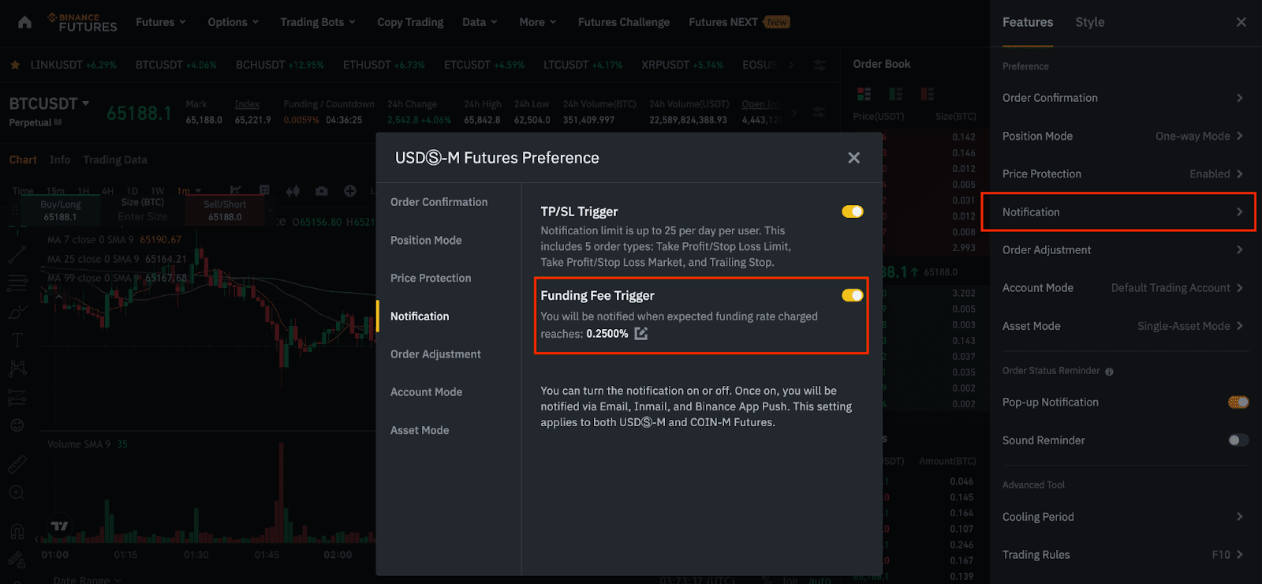Turn off the Funding Fee Trigger switch

point(852,295)
